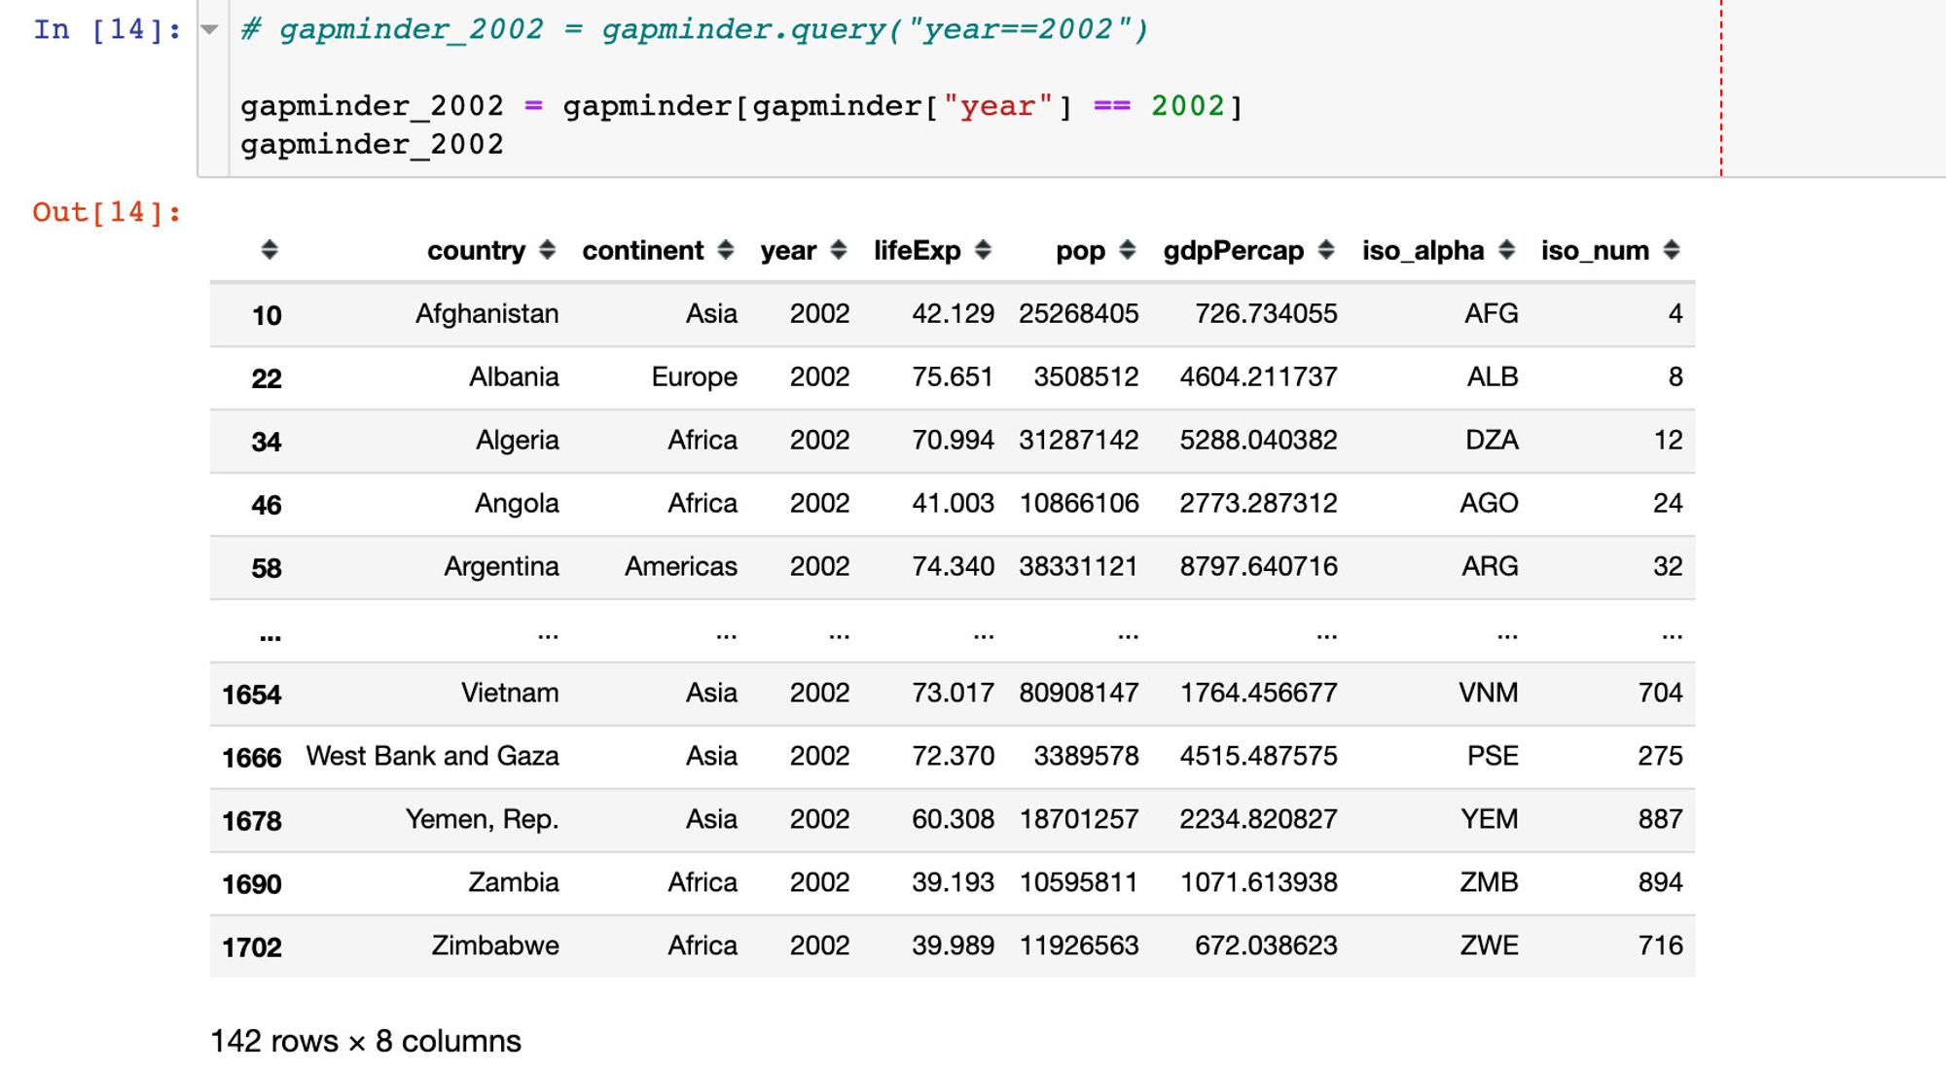
Task: Select the In [14] cell prompt
Action: point(107,29)
